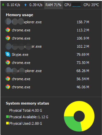Click the green download speed arrow icon

click(x=3, y=5)
